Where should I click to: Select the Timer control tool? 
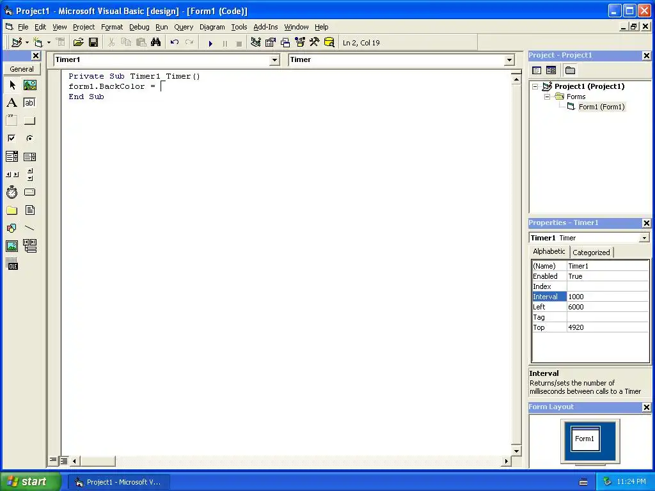(x=12, y=192)
